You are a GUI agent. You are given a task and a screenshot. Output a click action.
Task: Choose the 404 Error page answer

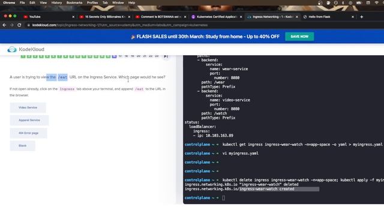tap(28, 133)
